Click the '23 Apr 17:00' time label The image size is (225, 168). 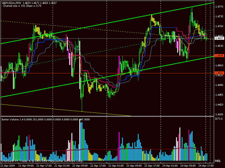click(152, 165)
